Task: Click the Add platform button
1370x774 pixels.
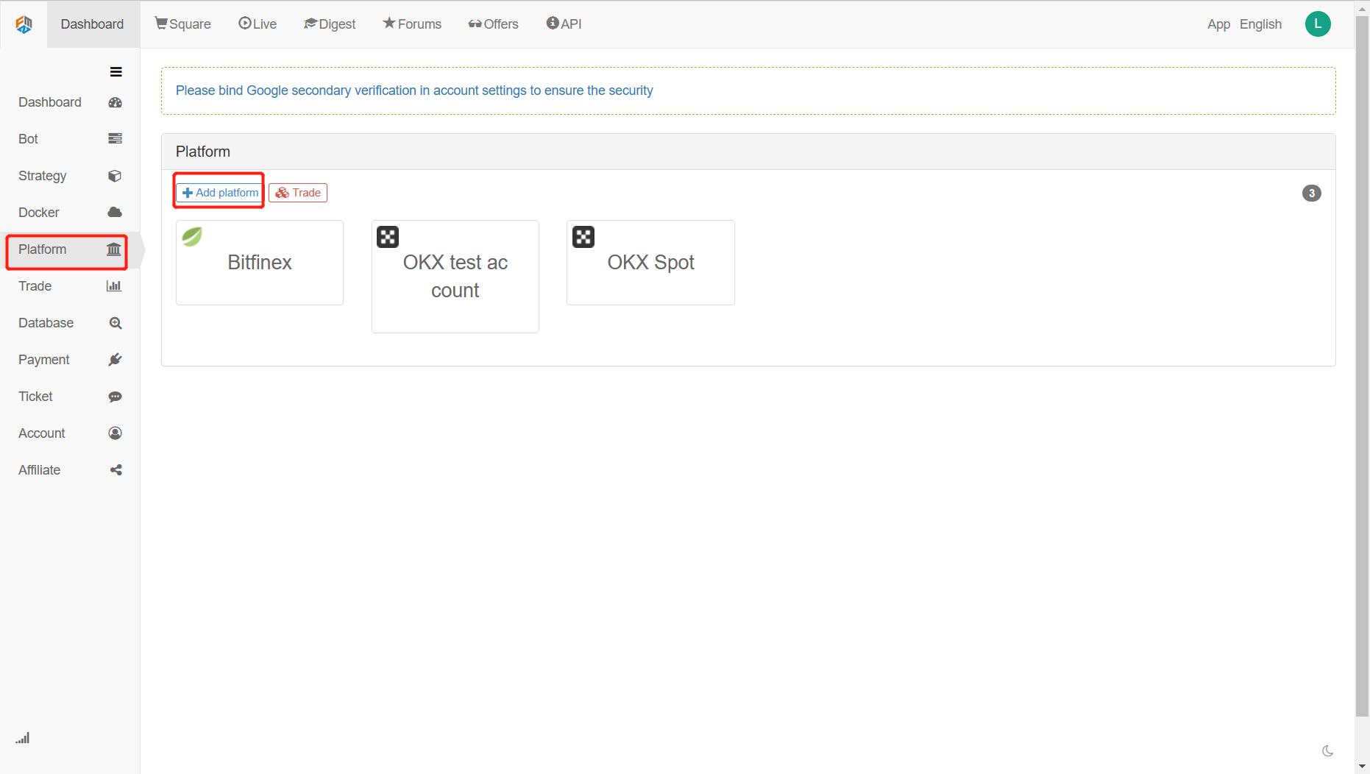Action: (220, 193)
